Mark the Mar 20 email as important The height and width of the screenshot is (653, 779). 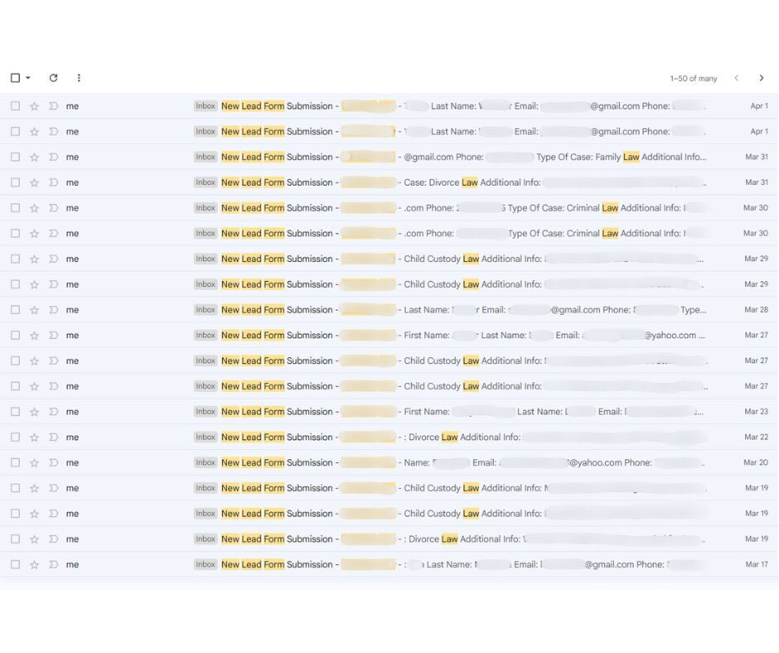54,462
